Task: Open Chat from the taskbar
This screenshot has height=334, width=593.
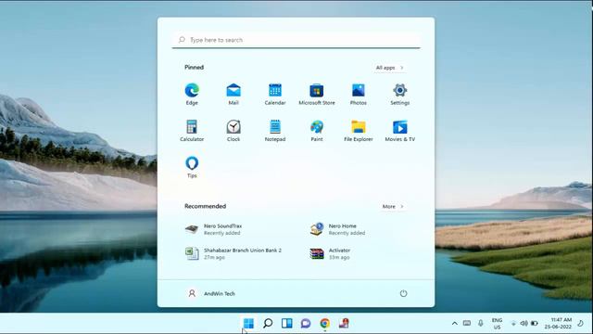Action: [306, 323]
